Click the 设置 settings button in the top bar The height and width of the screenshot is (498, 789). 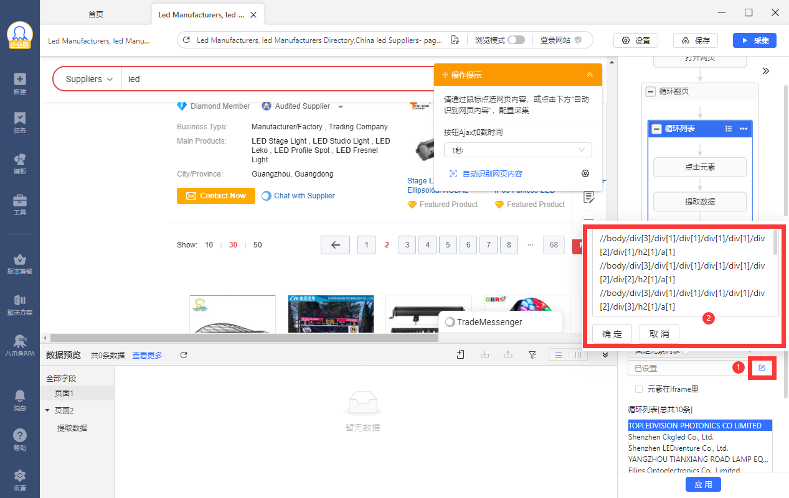pyautogui.click(x=636, y=40)
